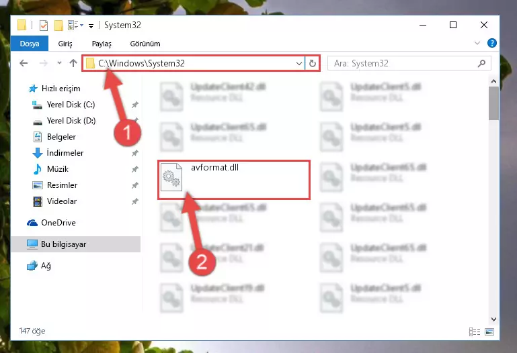517x353 pixels.
Task: Maximize the System32 window
Action: pos(453,25)
